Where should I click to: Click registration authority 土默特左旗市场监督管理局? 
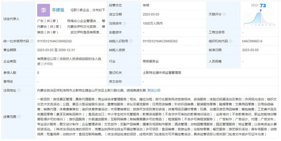point(162,73)
